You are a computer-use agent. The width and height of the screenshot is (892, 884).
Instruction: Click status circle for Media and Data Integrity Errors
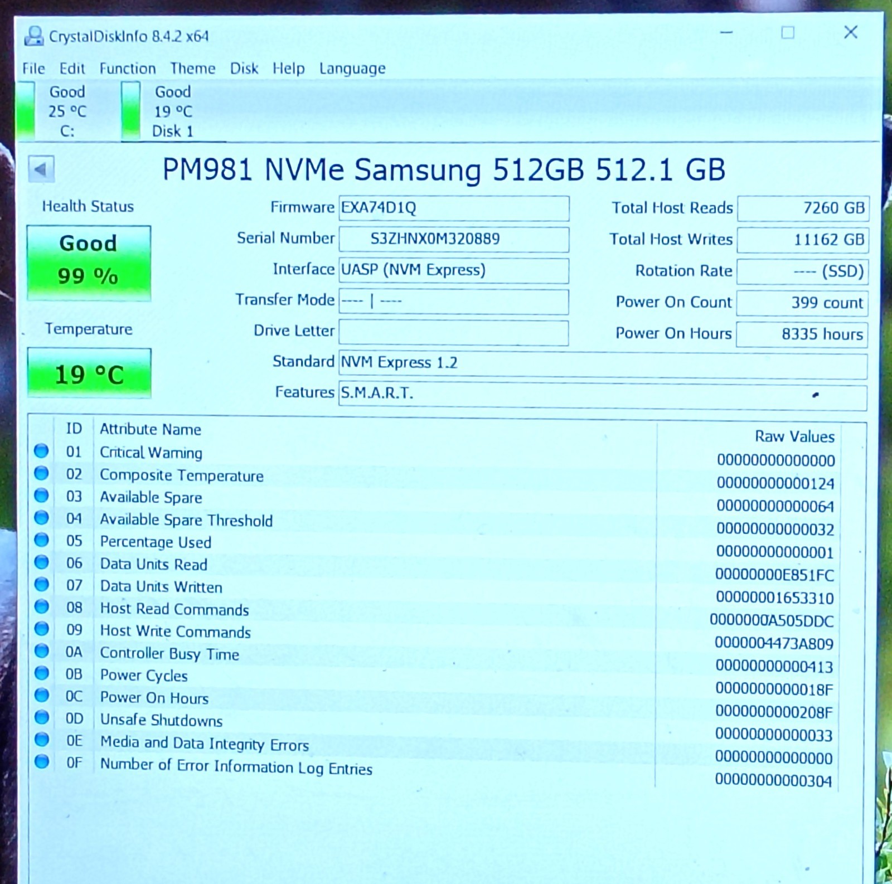point(41,740)
